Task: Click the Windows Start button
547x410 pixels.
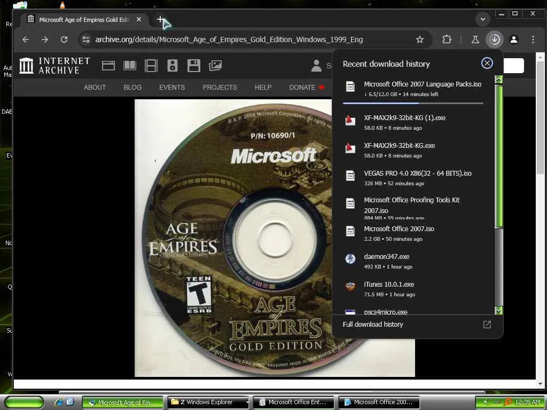Action: coord(24,403)
